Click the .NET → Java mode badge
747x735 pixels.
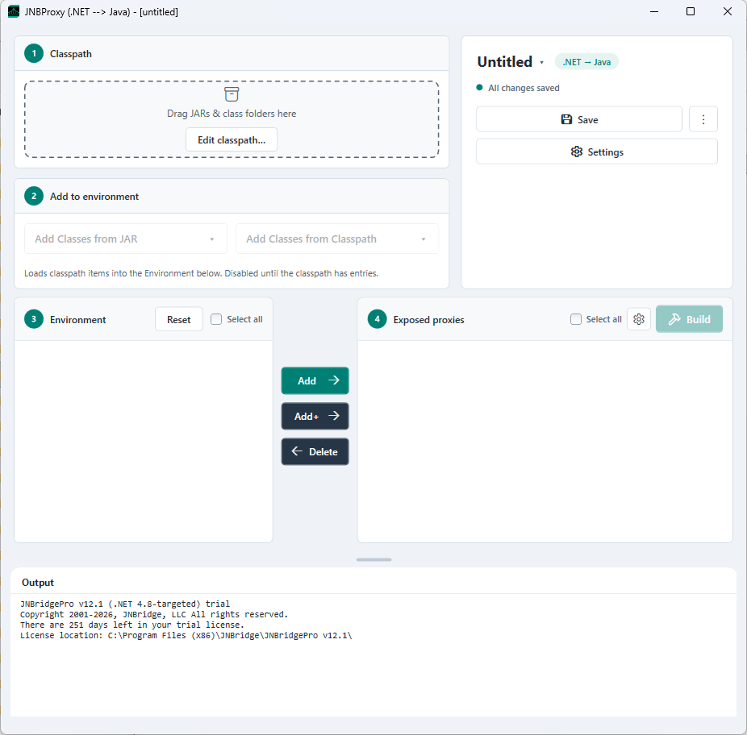point(586,62)
